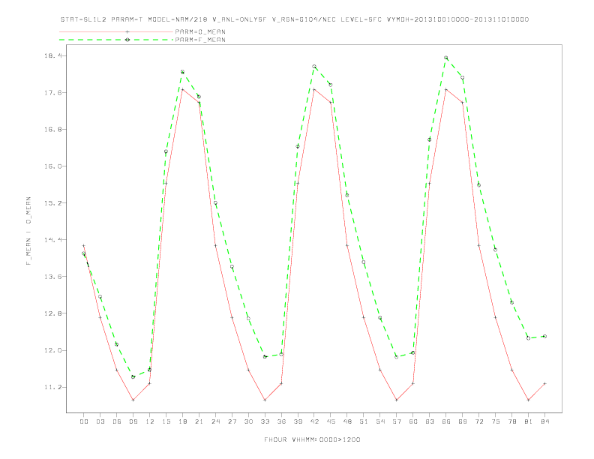Click x-axis tick label 69

pos(463,421)
